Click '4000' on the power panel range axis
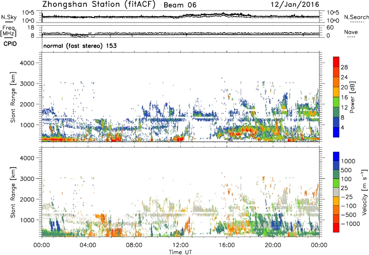Screen dimensions: 369x255 [x=27, y=63]
